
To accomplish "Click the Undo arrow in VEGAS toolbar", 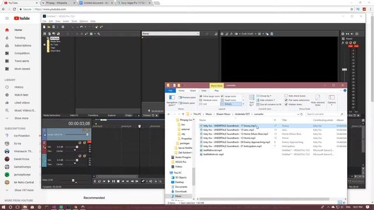I will 82,27.
